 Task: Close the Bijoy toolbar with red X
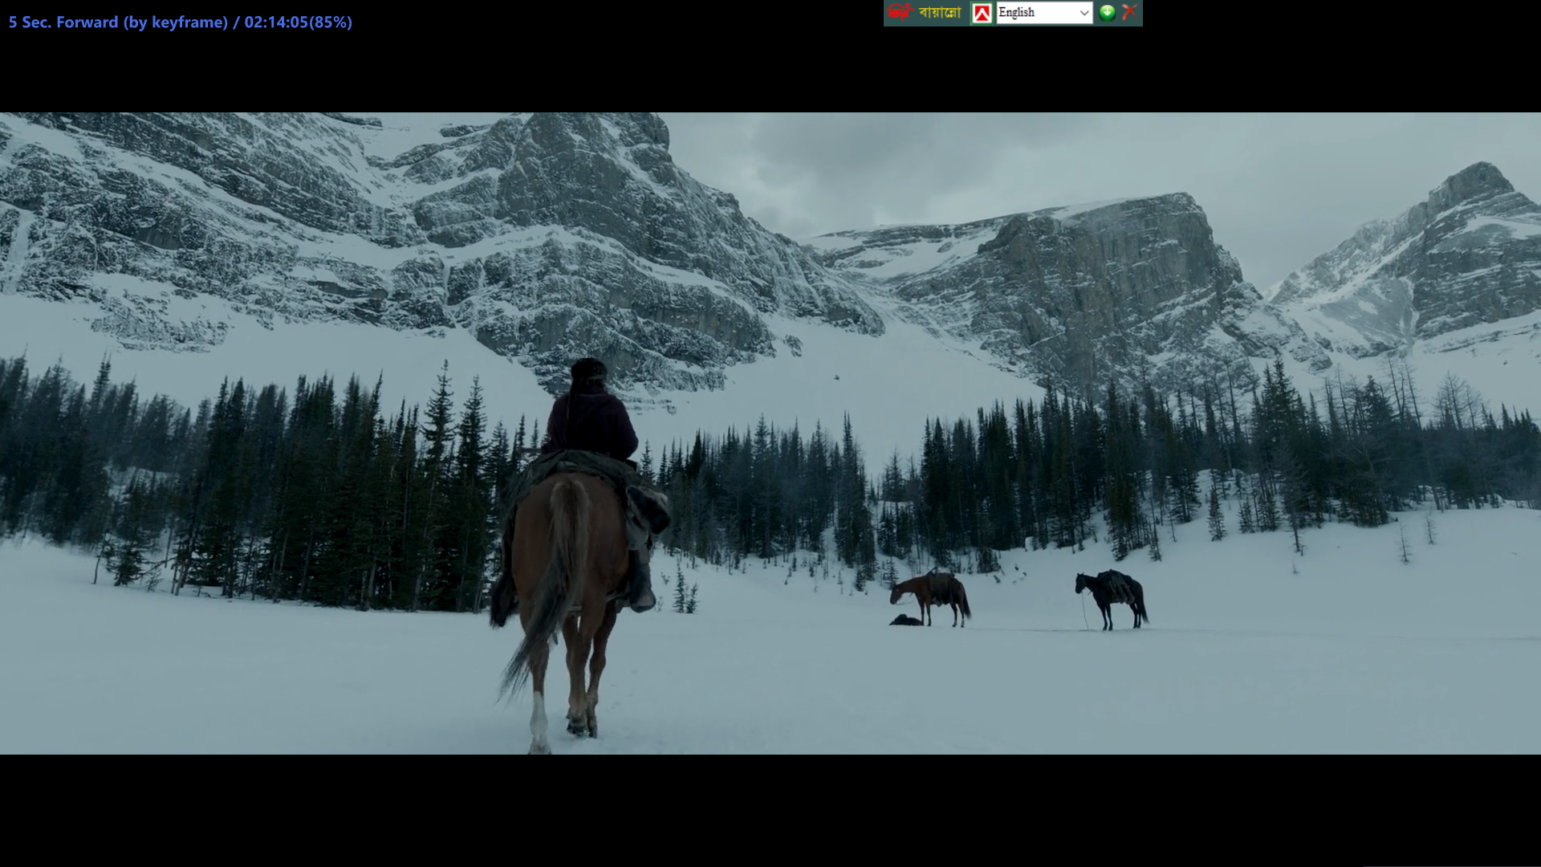pos(1129,12)
